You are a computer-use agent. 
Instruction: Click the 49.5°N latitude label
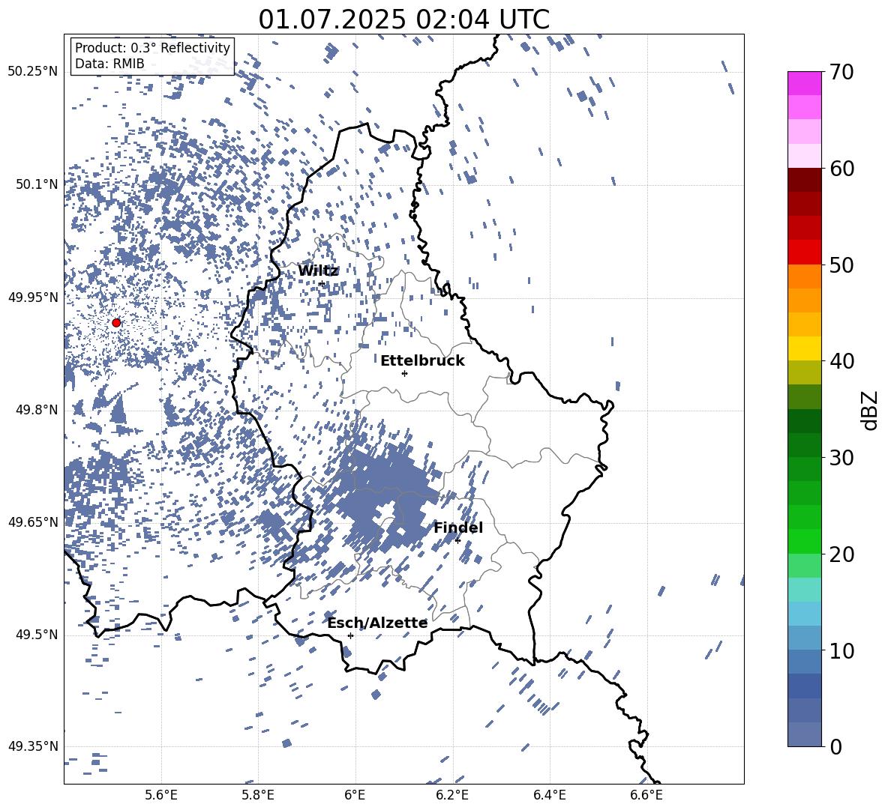point(37,634)
